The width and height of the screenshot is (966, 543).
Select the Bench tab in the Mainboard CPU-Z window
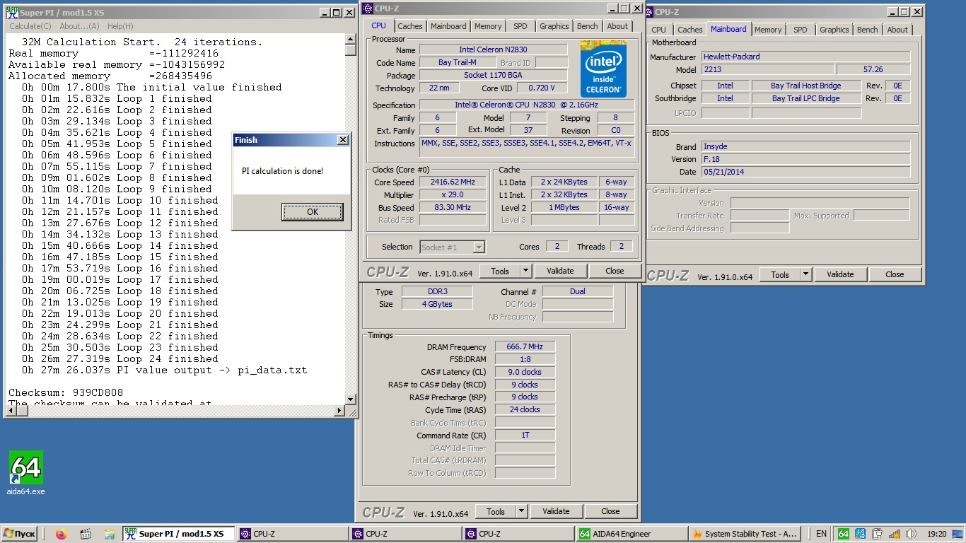tap(868, 30)
